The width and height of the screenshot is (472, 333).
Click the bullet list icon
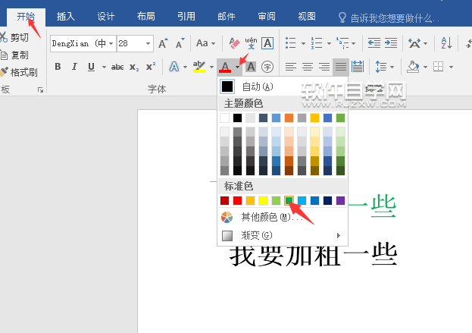coord(290,43)
